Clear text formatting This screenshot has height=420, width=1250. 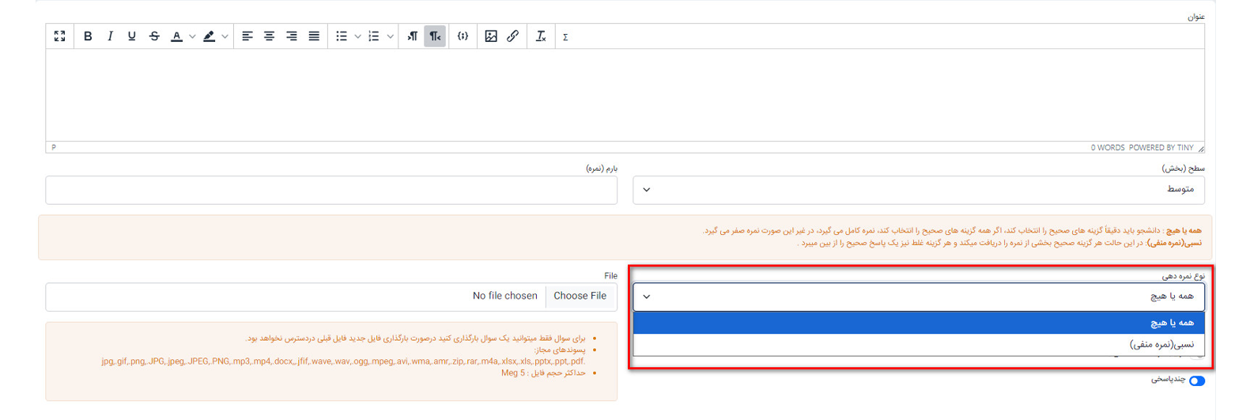pos(541,36)
